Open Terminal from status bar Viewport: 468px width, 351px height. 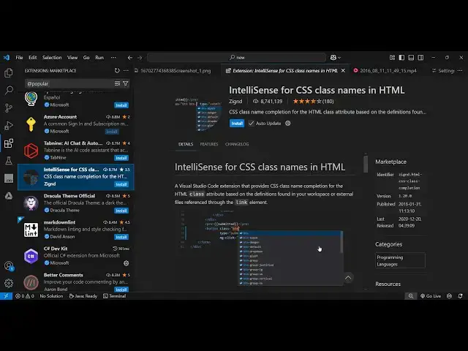(x=115, y=296)
